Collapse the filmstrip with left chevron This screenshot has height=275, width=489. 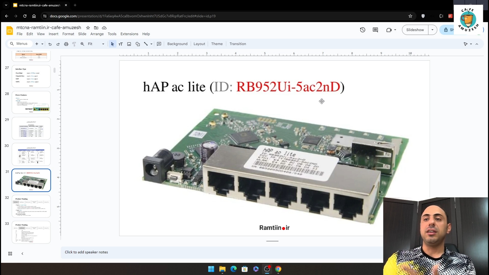click(x=22, y=254)
